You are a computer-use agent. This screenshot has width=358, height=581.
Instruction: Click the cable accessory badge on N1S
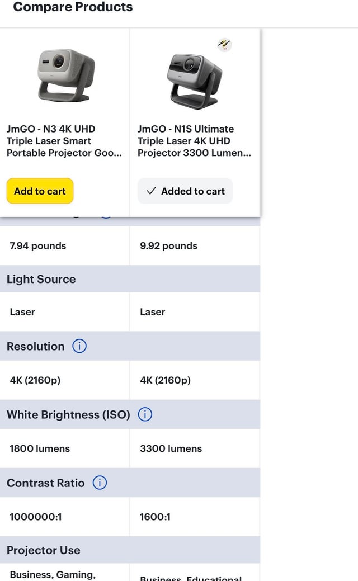pos(224,45)
